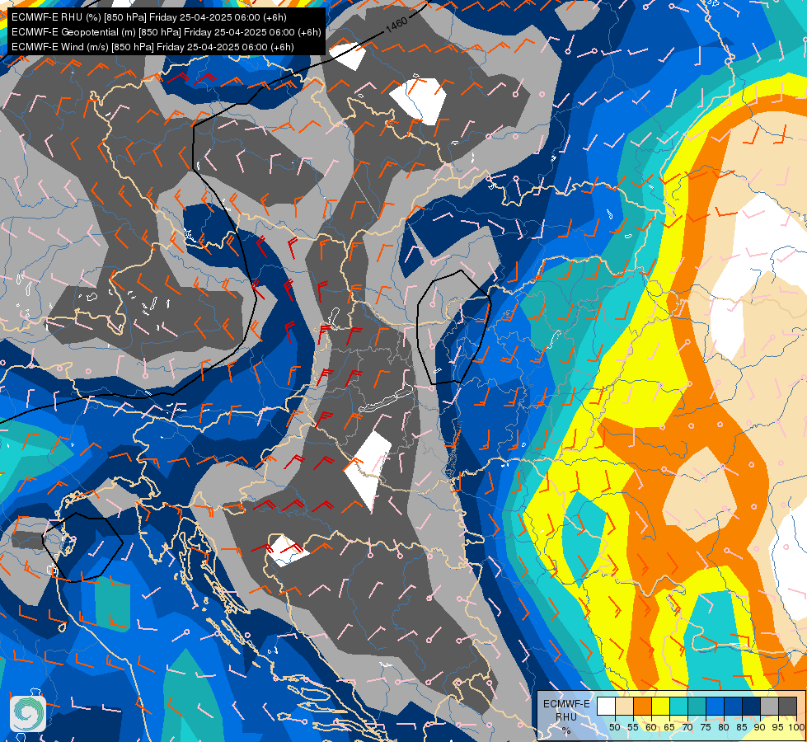Click the teal 70-75 legend swatch

[697, 706]
